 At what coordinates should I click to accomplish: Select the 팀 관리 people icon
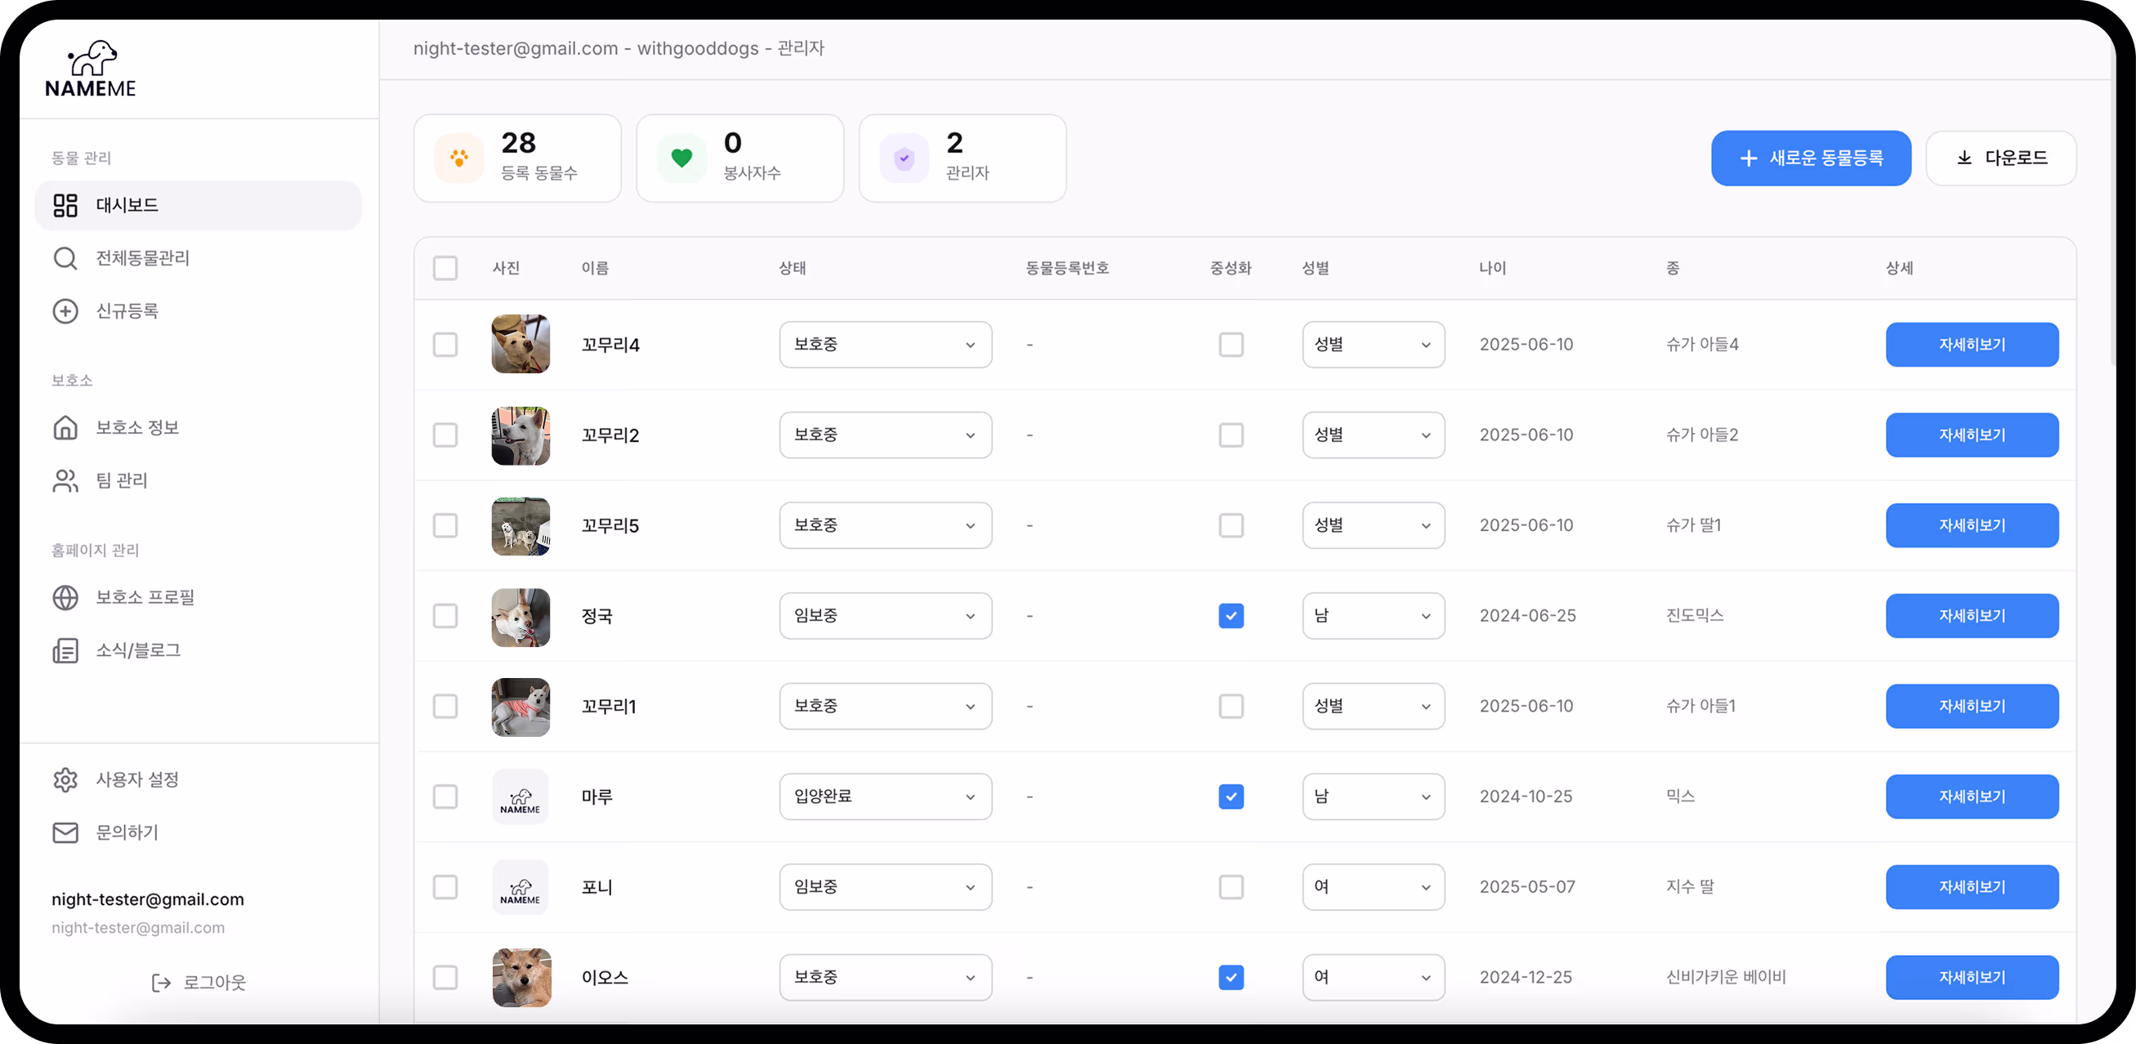point(65,480)
